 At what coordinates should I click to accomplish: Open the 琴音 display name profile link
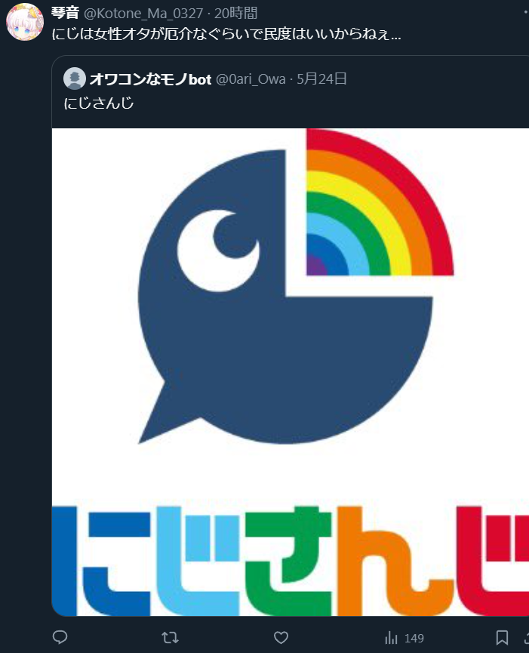coord(65,13)
